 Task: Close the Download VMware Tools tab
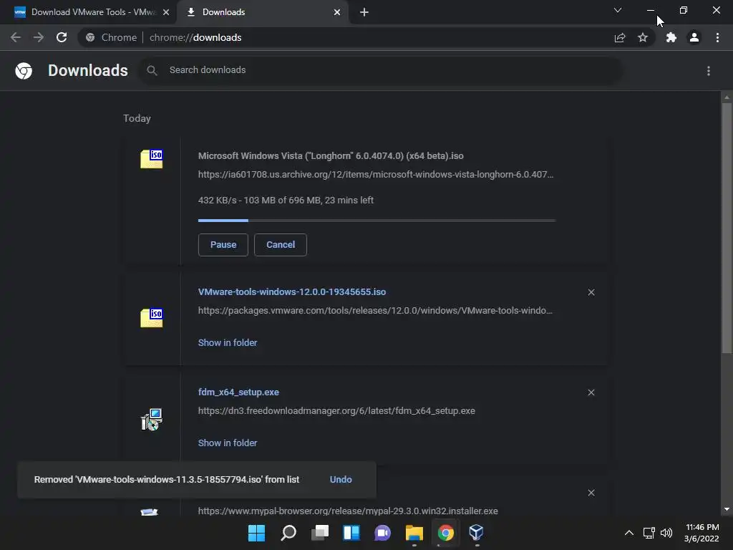click(166, 12)
